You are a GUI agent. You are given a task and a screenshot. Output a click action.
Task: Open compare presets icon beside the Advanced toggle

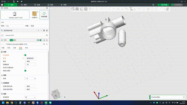click(44, 40)
